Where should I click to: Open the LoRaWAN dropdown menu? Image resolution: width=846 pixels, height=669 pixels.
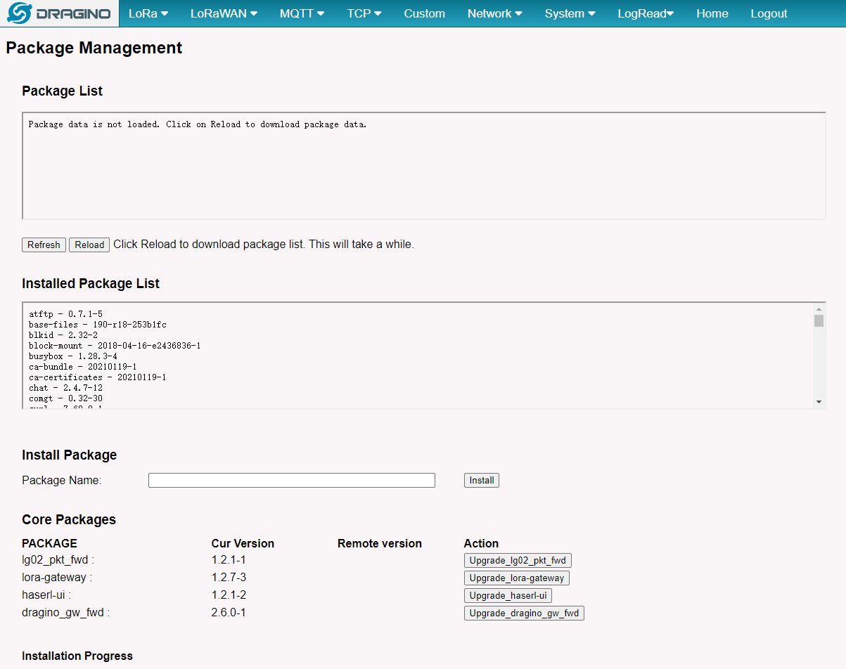tap(224, 13)
